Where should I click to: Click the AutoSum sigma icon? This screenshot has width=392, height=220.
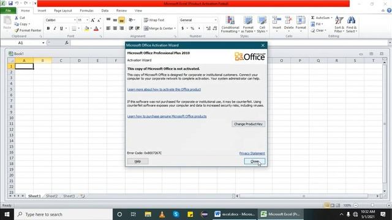click(x=313, y=18)
